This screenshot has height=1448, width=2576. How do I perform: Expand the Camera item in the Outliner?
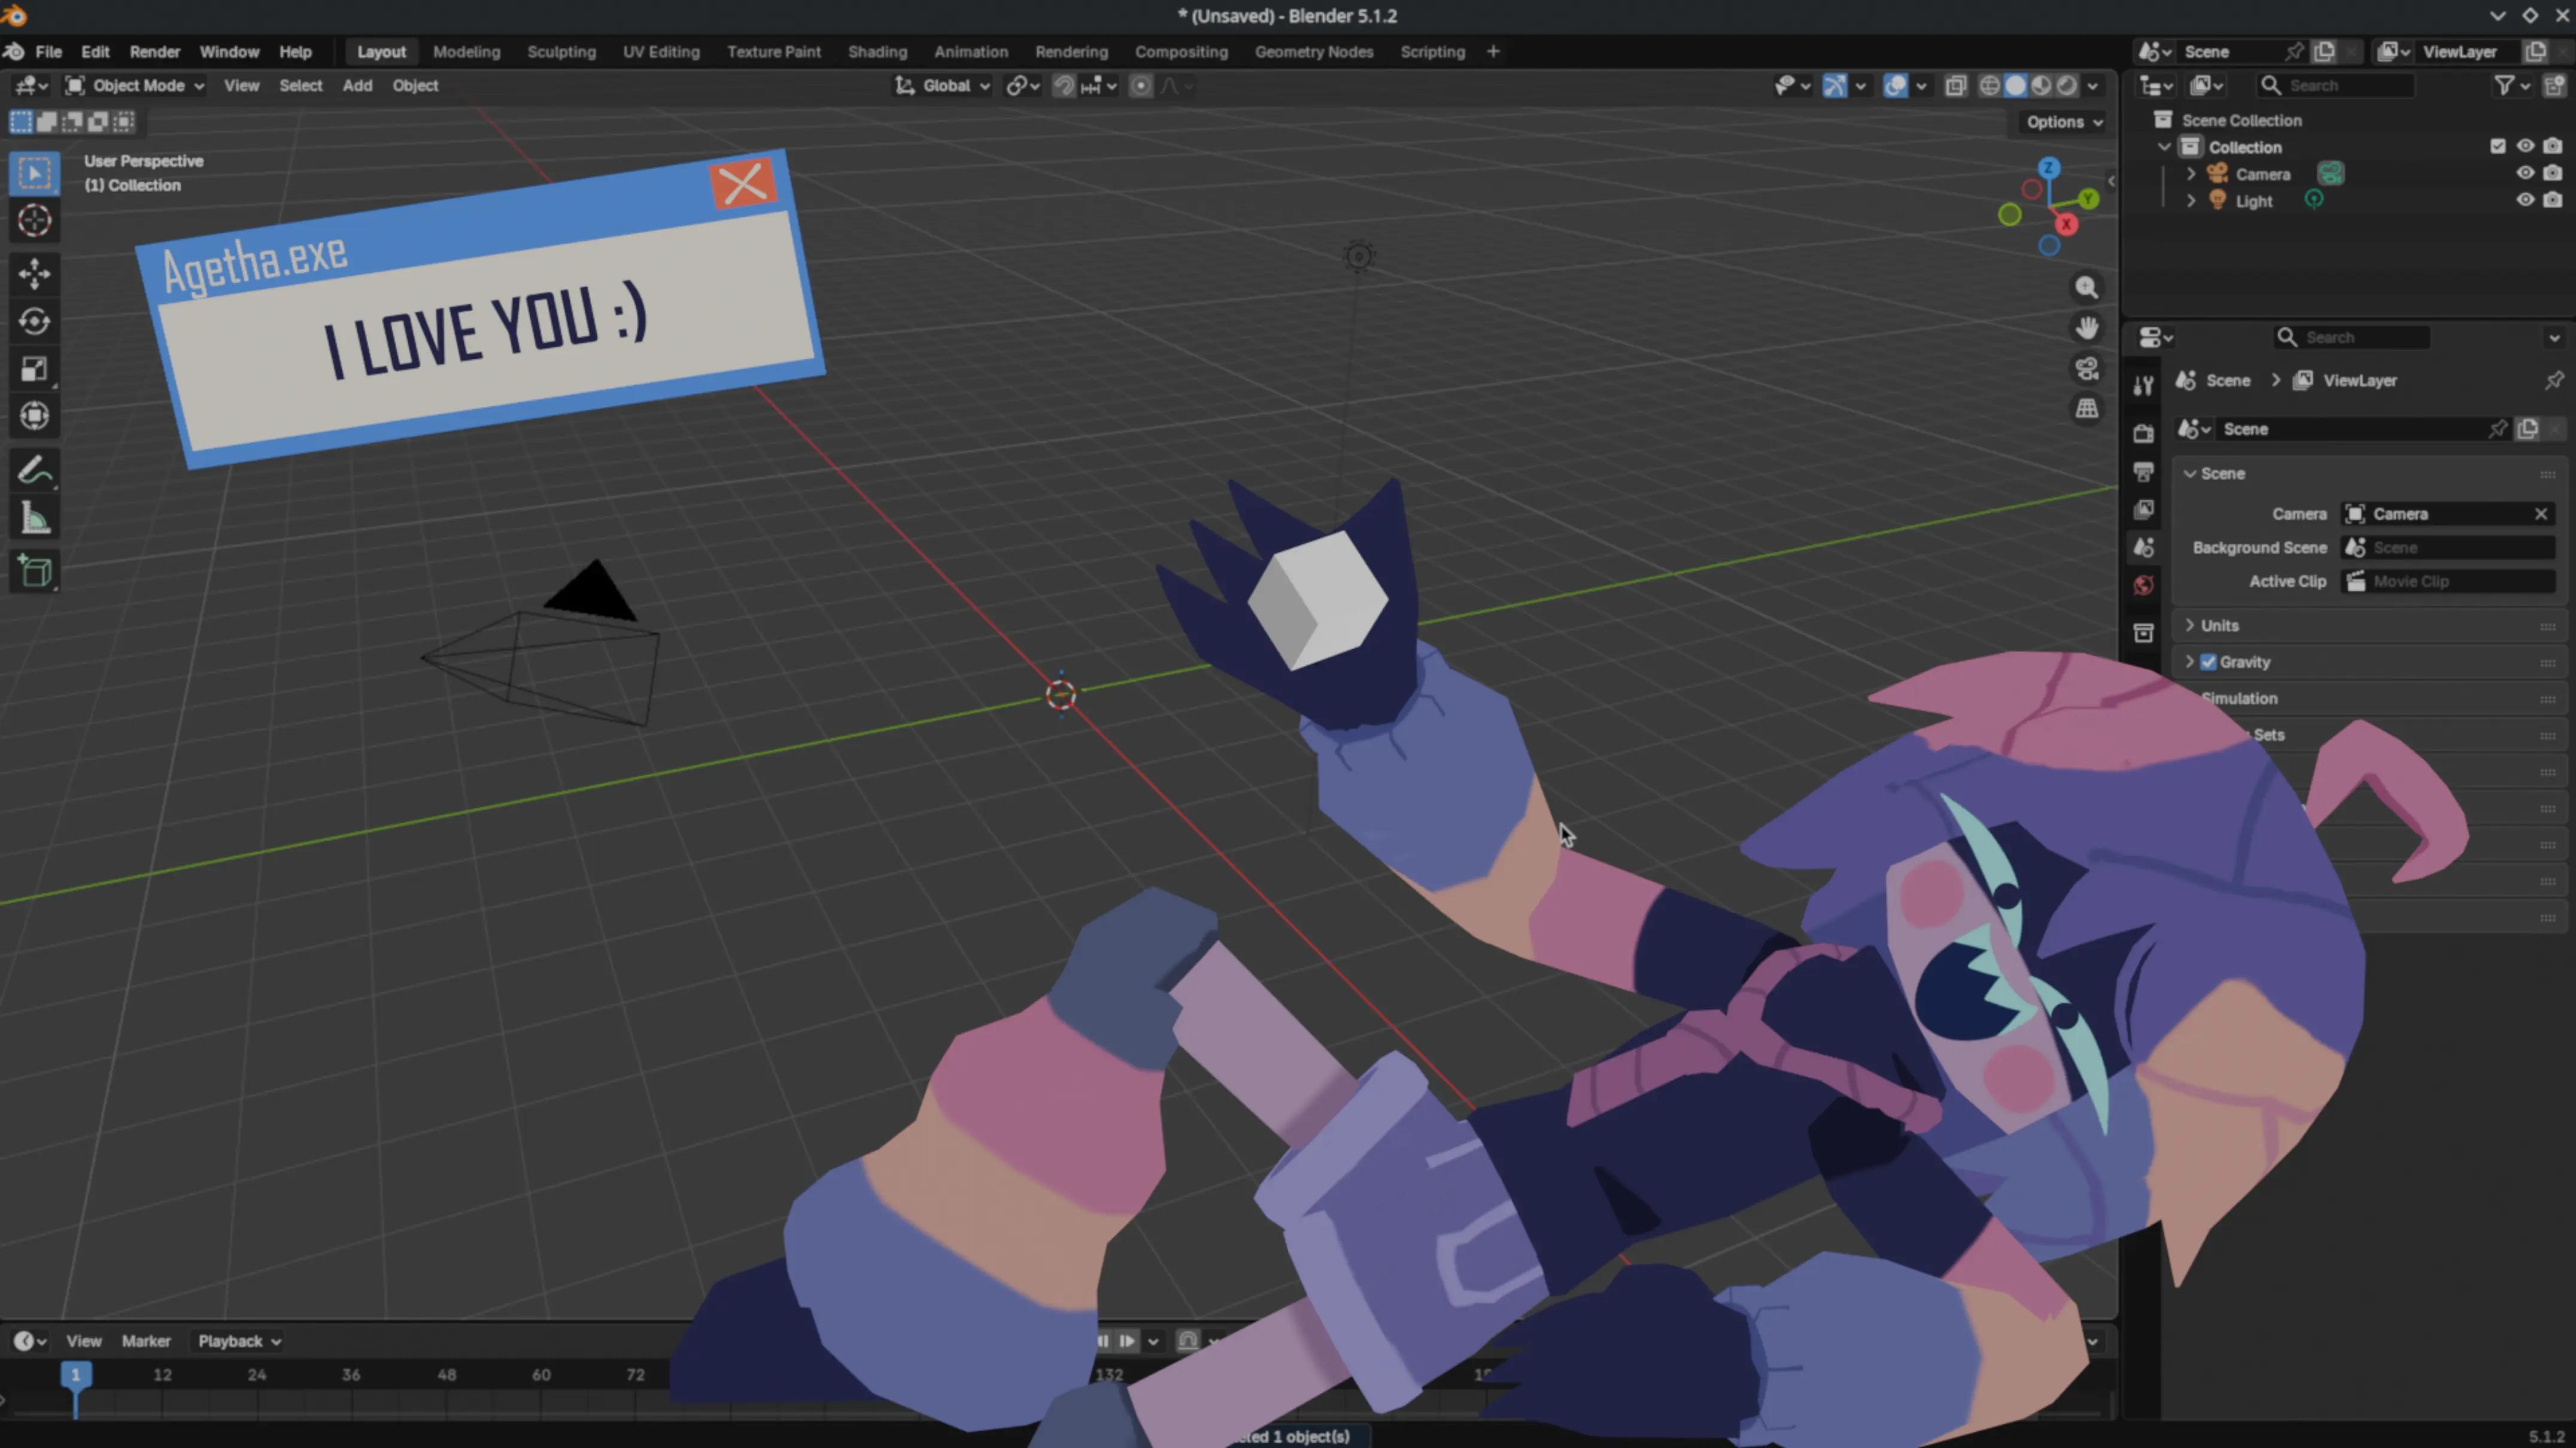point(2191,174)
